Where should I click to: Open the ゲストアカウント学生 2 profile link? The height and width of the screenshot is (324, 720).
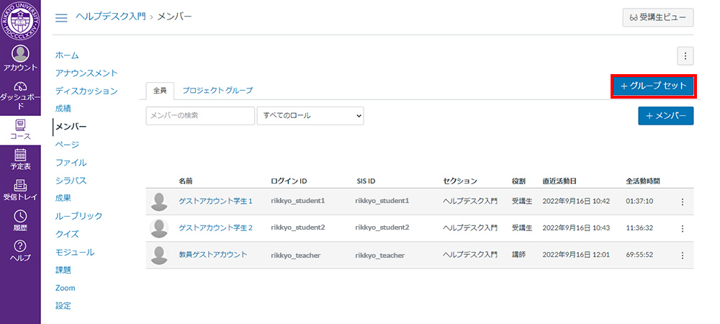(x=216, y=228)
